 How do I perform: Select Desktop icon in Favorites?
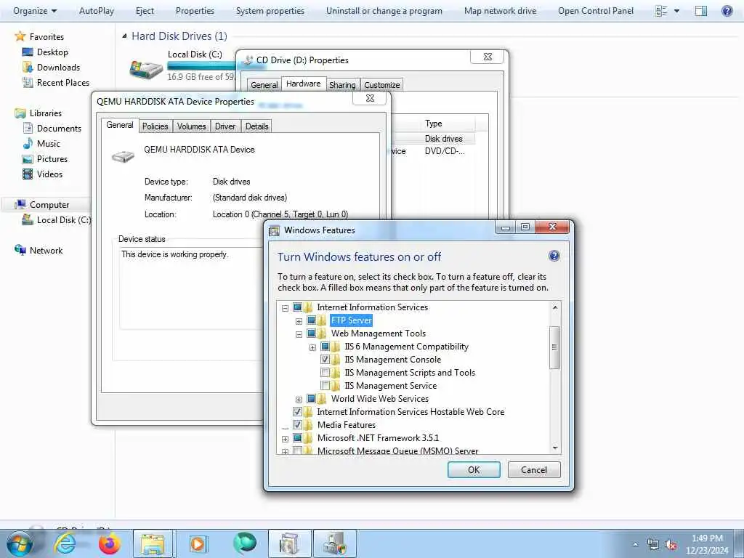28,52
